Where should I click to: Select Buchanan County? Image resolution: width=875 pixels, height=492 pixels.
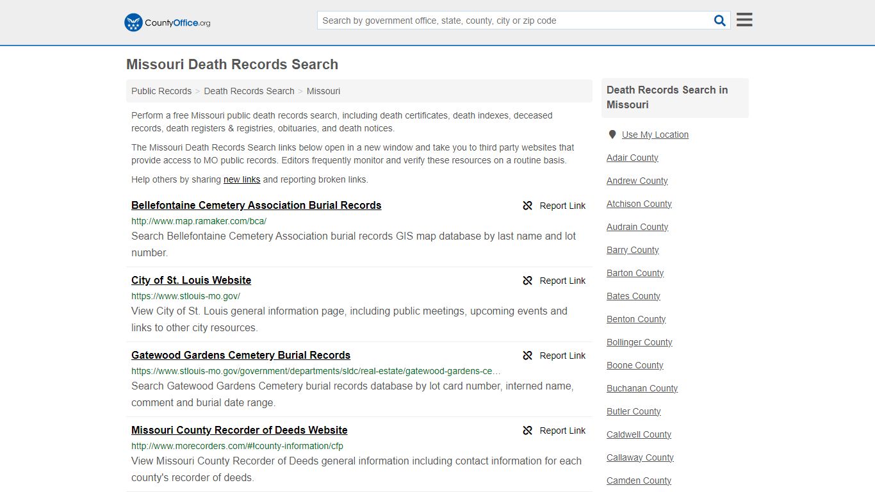coord(642,388)
